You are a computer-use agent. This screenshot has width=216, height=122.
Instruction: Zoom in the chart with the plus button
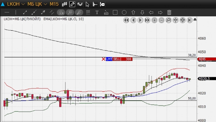[154, 20]
